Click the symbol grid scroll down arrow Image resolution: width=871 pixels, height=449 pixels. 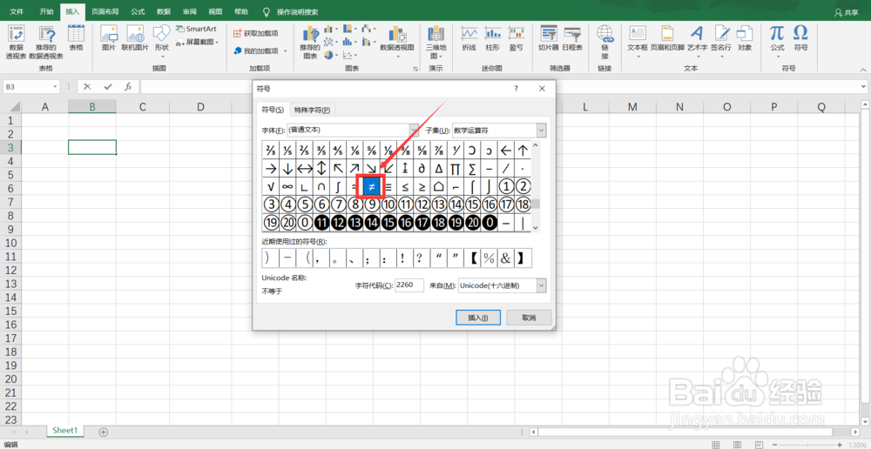point(536,228)
